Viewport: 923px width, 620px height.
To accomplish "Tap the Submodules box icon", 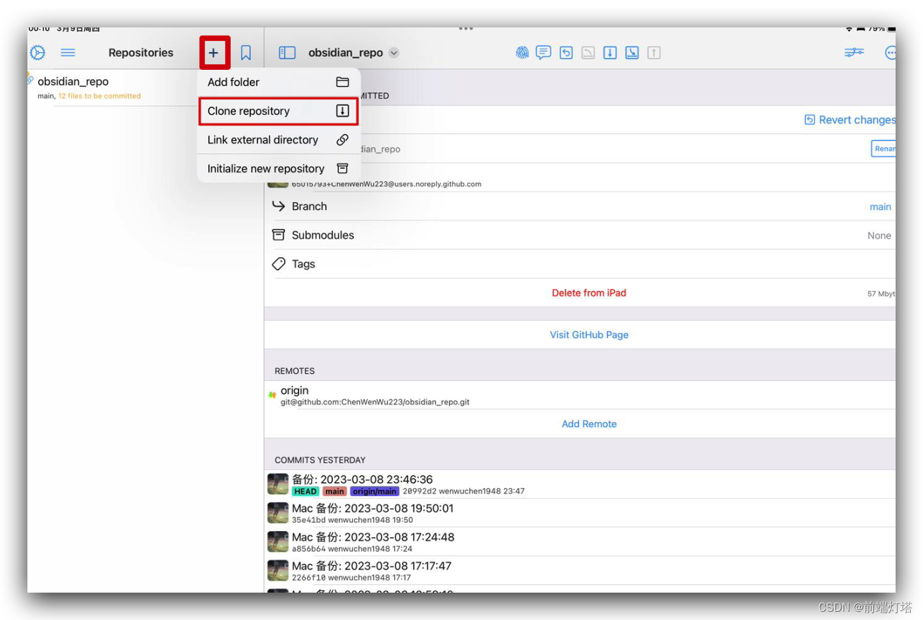I will click(278, 235).
